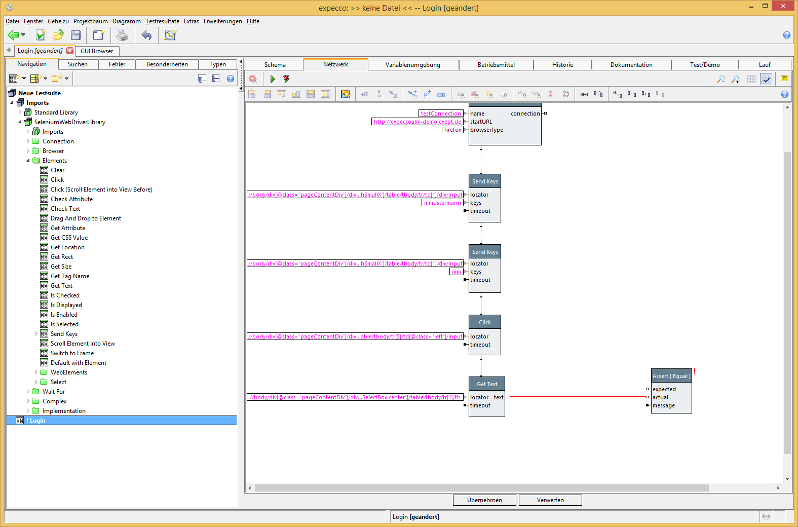Toggle the checkmark grid snap button

tap(766, 79)
